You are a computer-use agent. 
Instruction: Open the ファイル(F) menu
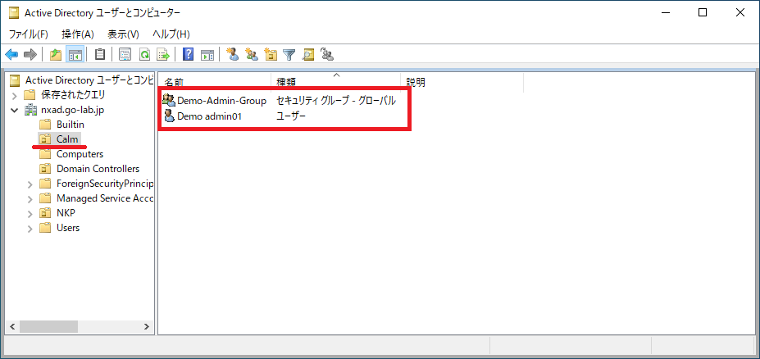coord(29,34)
